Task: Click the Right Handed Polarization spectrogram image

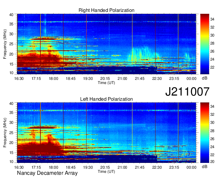Action: point(107,44)
